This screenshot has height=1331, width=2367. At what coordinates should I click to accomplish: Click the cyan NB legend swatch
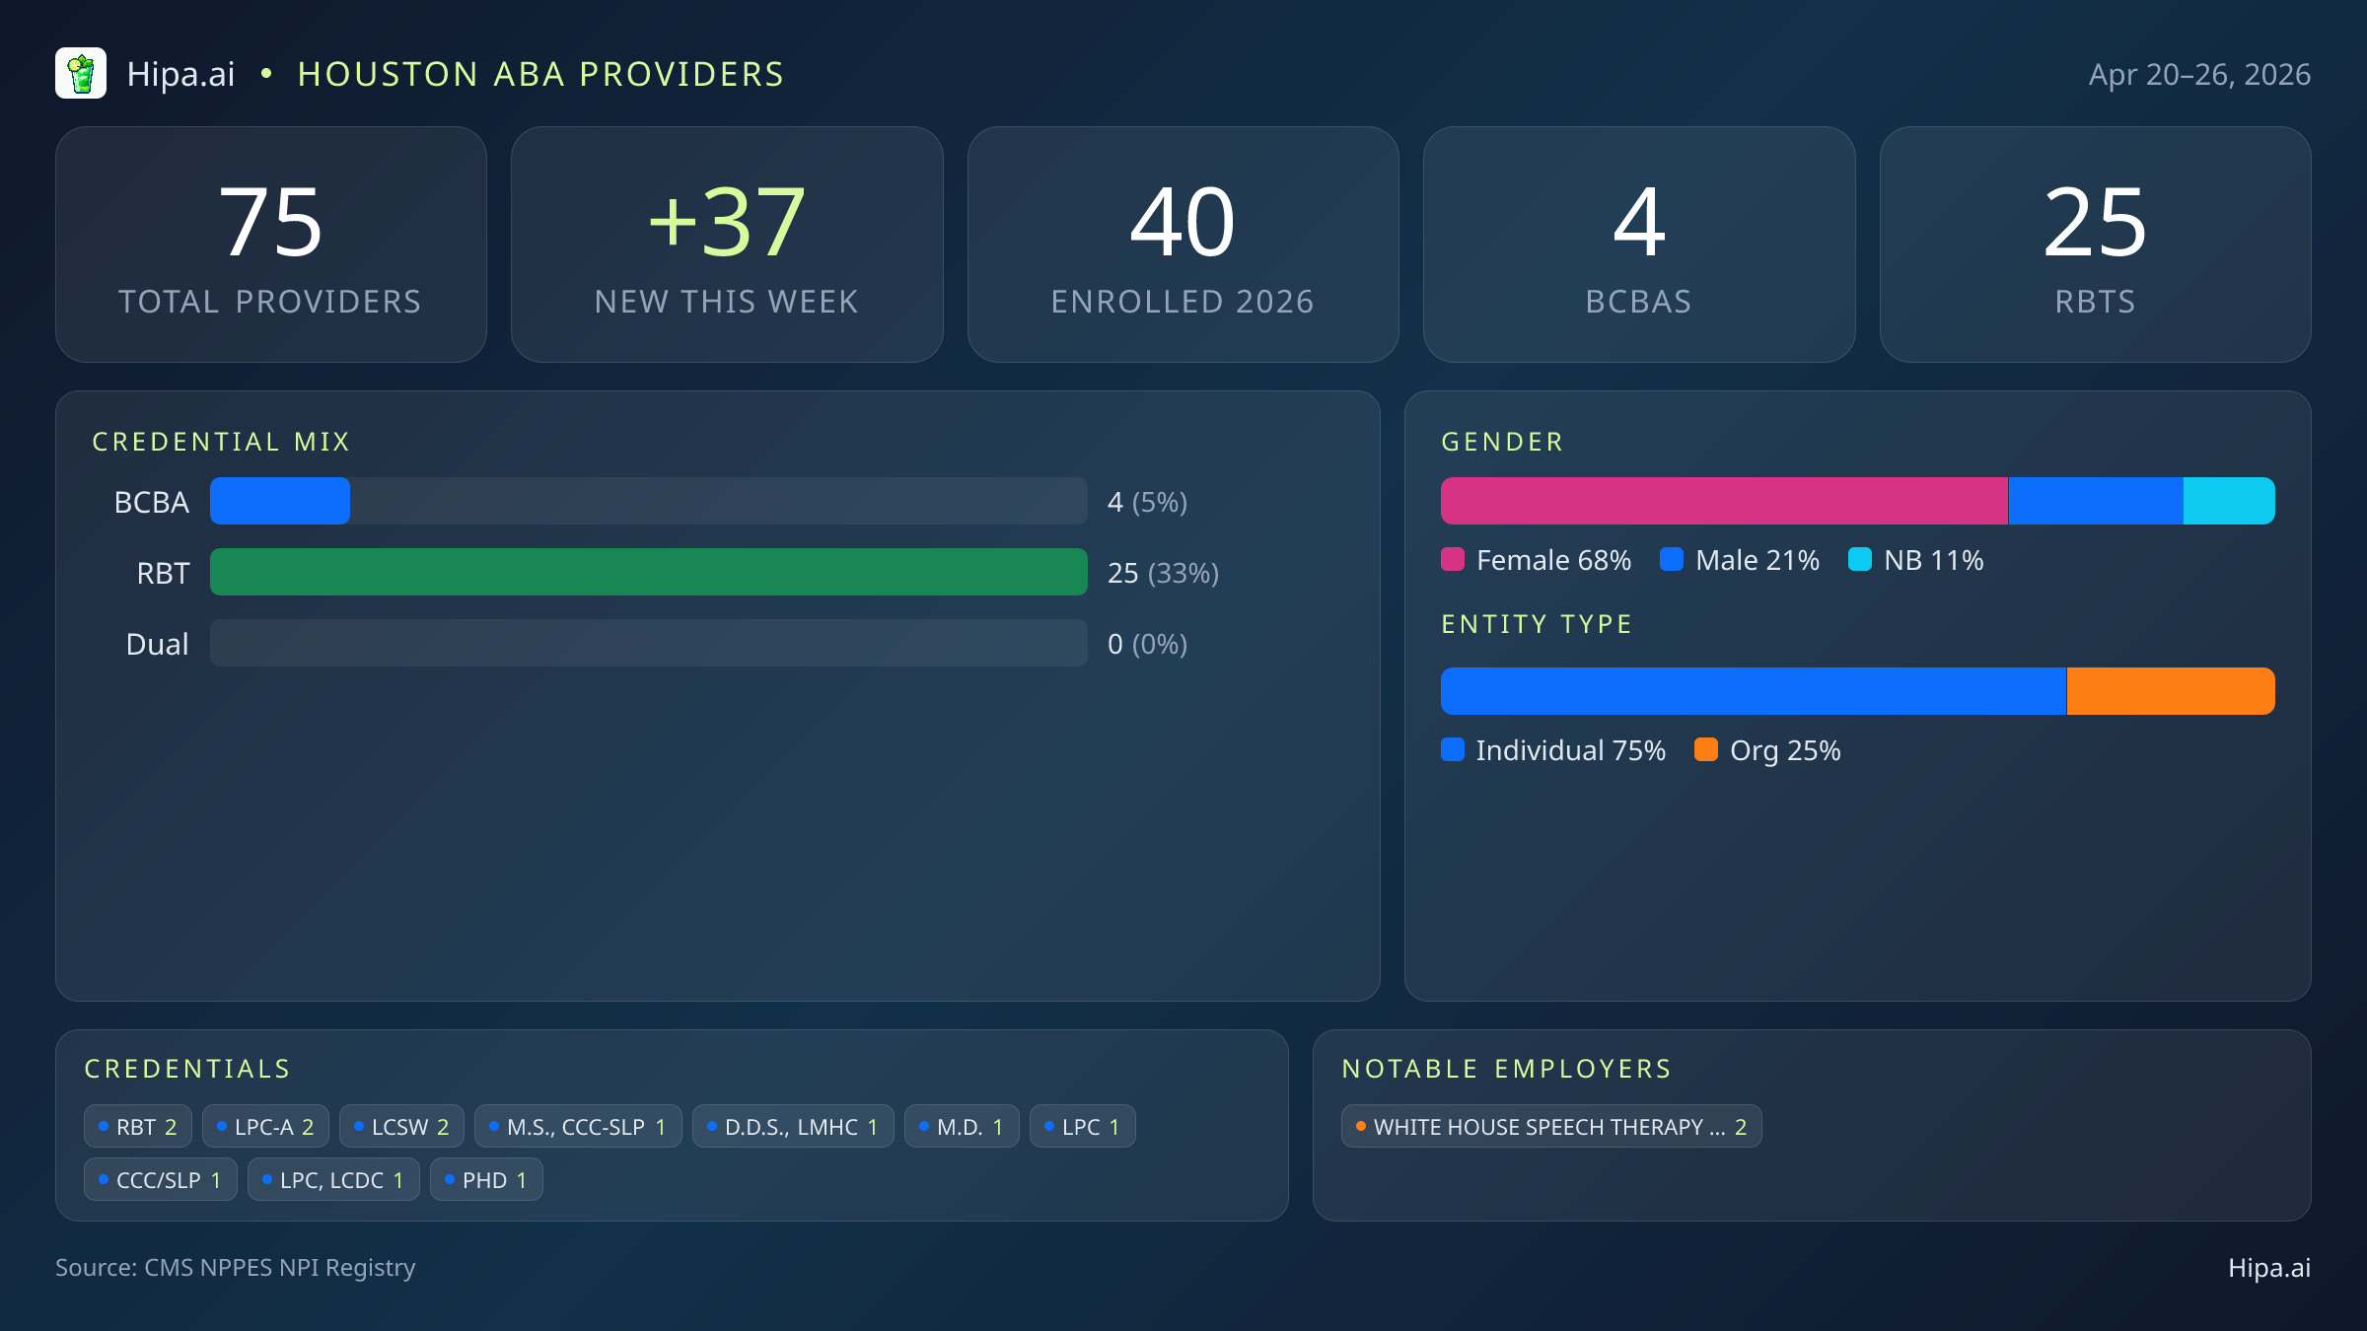1862,559
